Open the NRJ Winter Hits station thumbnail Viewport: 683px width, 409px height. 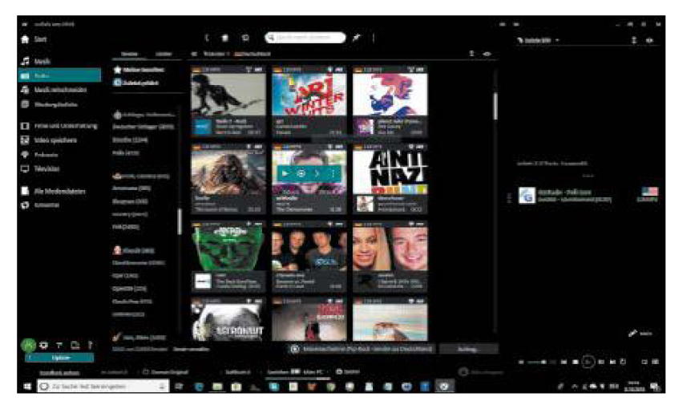point(309,95)
